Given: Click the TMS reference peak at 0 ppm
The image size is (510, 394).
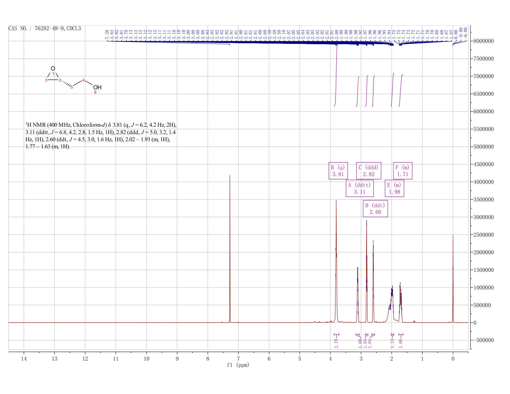Looking at the screenshot, I should pyautogui.click(x=453, y=278).
